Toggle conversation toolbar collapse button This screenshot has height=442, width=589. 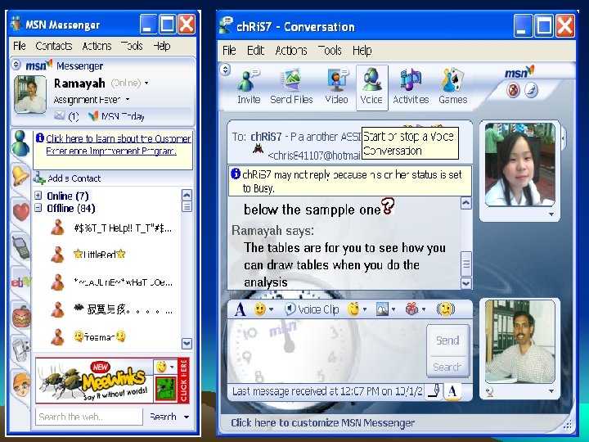[225, 70]
